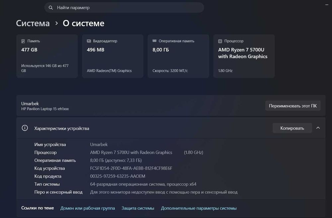Click Для этого монитора недоступен ввод value
The height and width of the screenshot is (218, 332).
click(x=164, y=192)
